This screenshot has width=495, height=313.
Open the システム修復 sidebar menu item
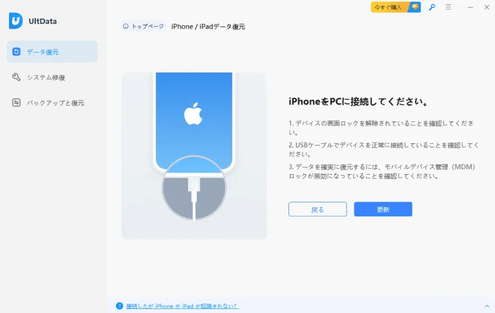coord(52,78)
